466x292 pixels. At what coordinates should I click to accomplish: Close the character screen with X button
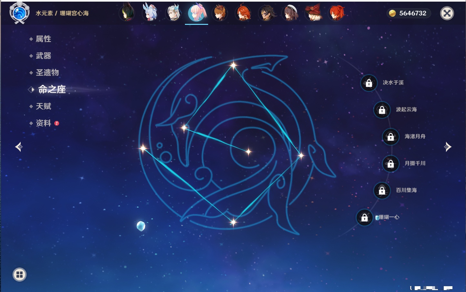(x=447, y=13)
